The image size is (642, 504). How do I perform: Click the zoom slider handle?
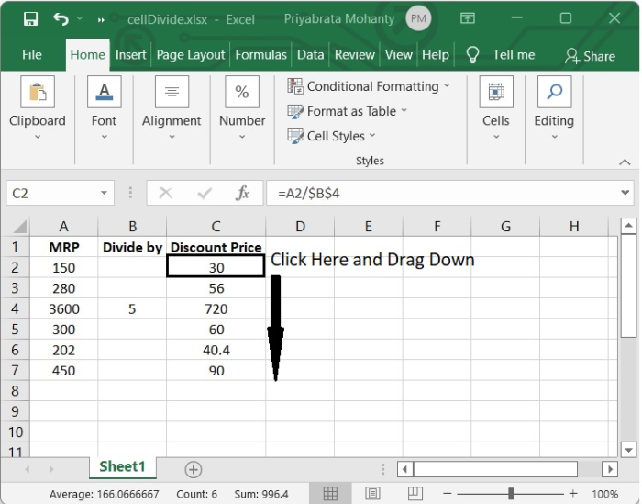(511, 494)
